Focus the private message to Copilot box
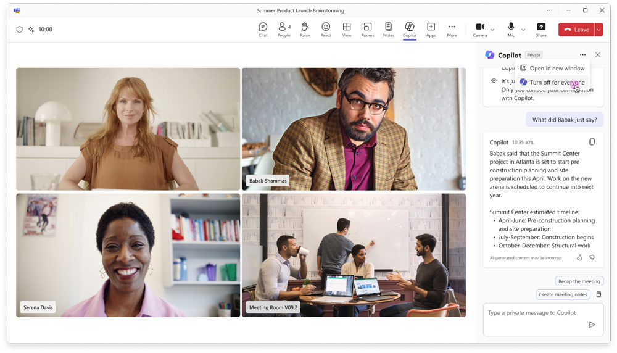The height and width of the screenshot is (353, 617). click(x=543, y=320)
